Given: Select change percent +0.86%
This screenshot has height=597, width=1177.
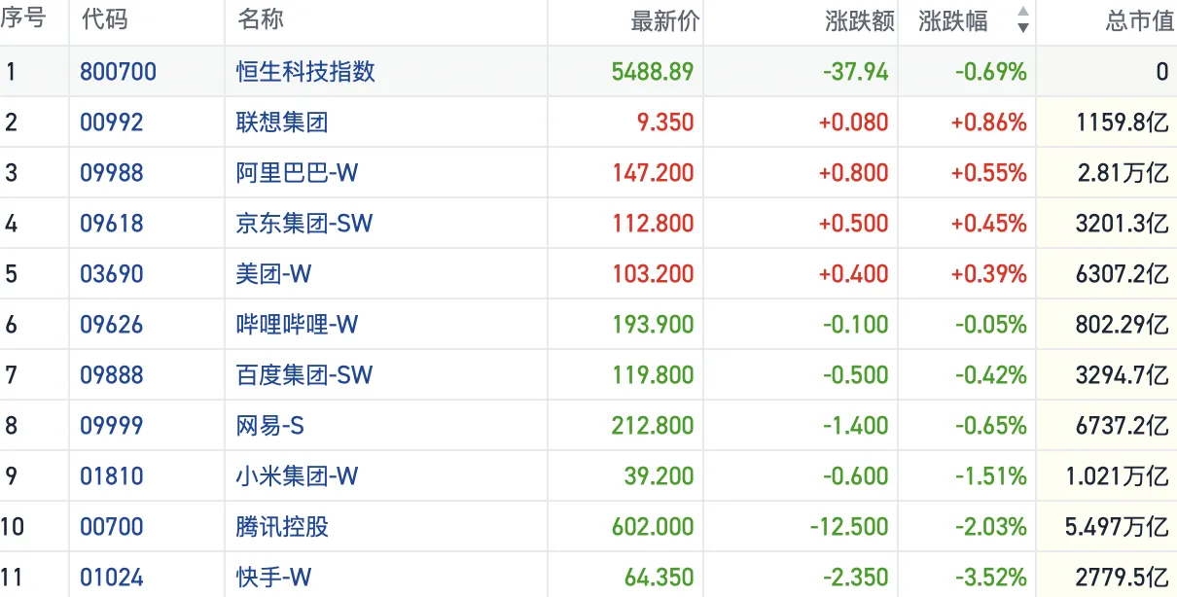Looking at the screenshot, I should (x=988, y=123).
